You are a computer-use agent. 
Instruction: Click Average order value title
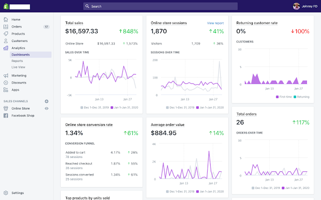pyautogui.click(x=168, y=124)
